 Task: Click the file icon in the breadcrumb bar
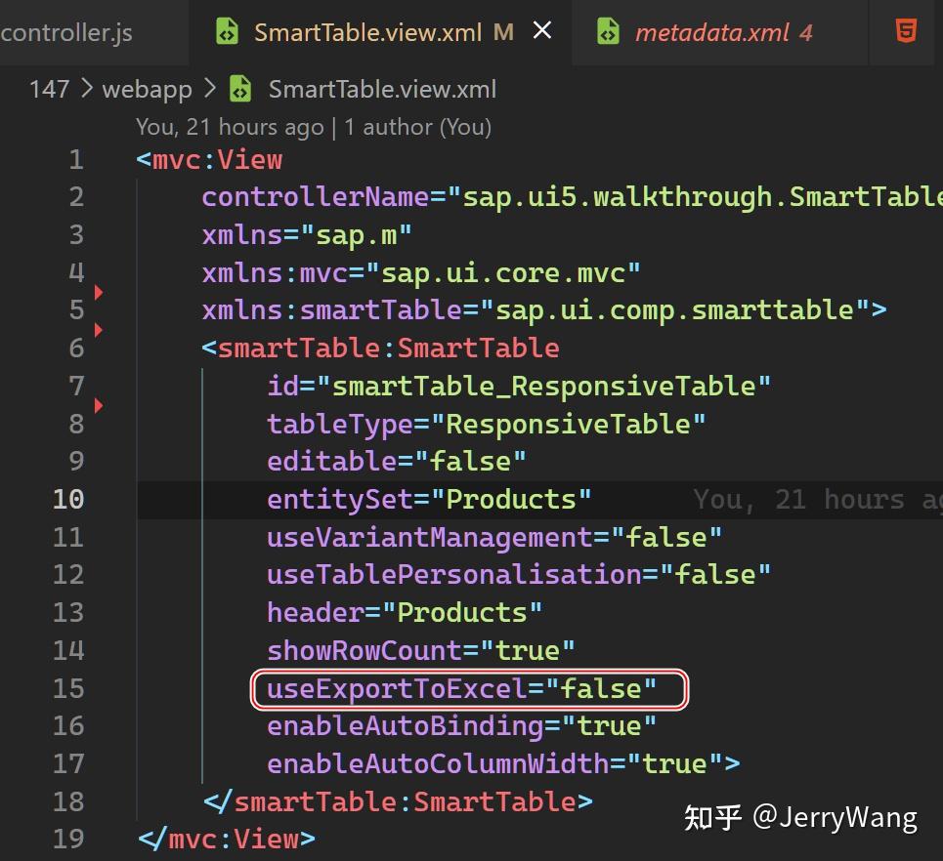coord(239,89)
